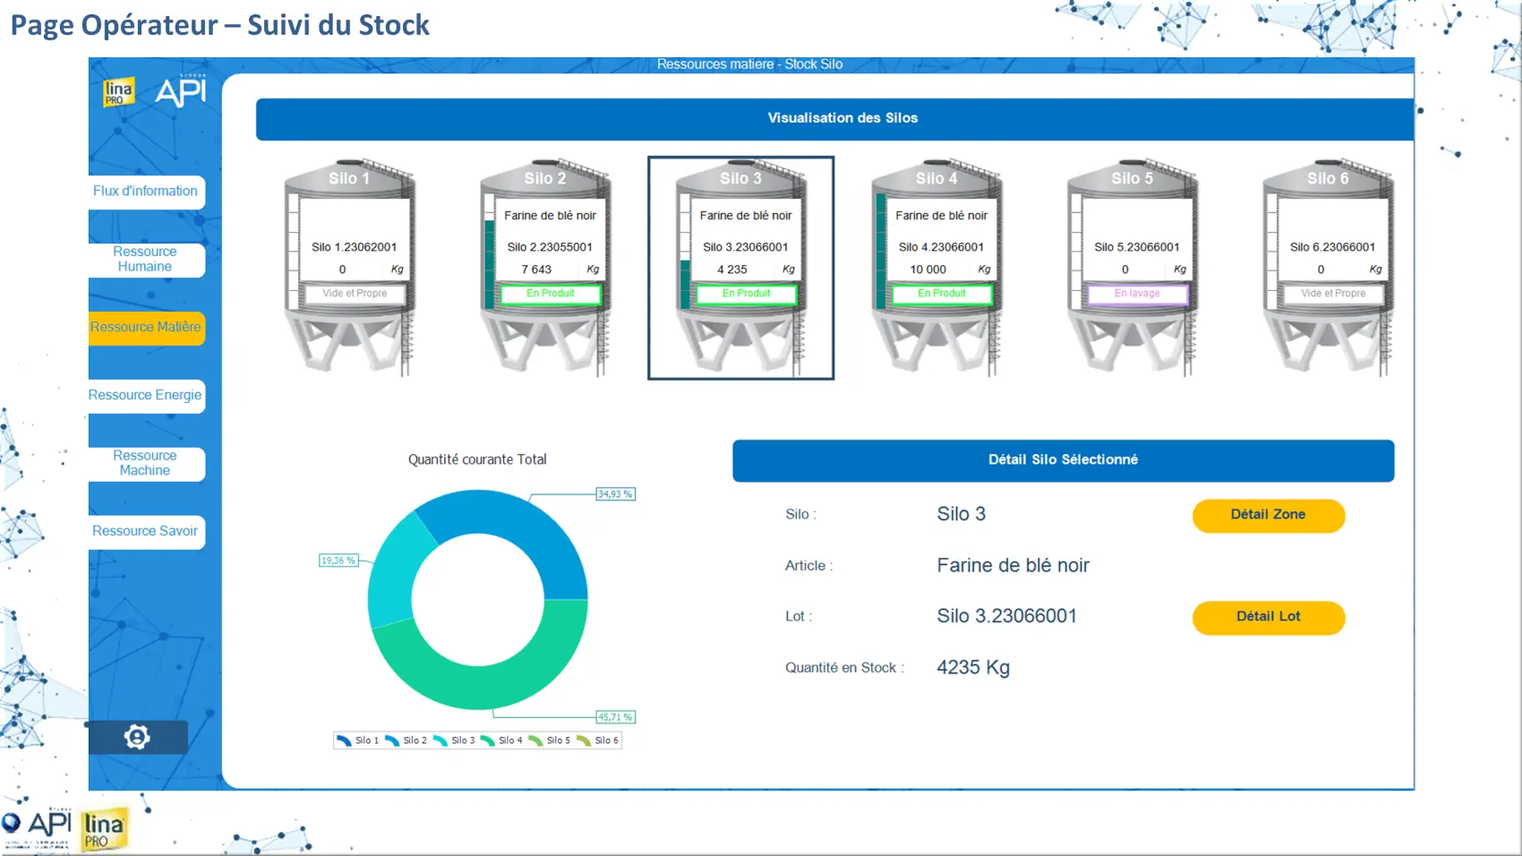Image resolution: width=1522 pixels, height=856 pixels.
Task: Click the lina PRO logo in sidebar
Action: click(118, 92)
